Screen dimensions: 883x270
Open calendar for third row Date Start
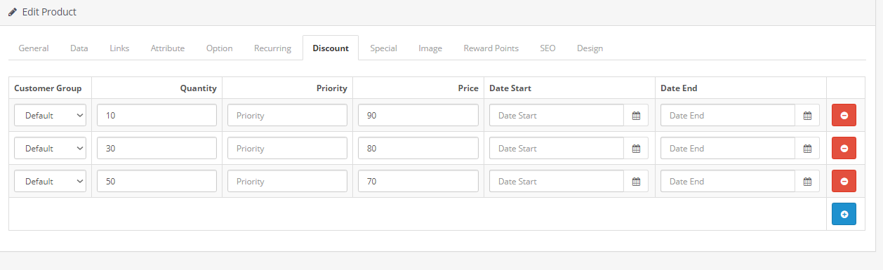[x=636, y=181]
